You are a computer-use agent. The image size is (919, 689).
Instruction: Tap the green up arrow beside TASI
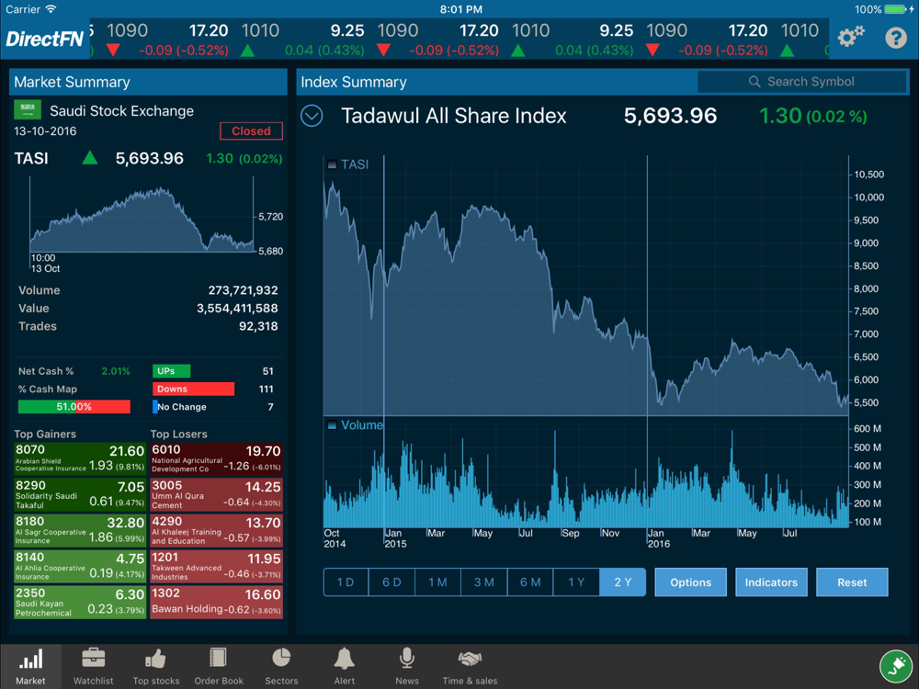(x=90, y=158)
